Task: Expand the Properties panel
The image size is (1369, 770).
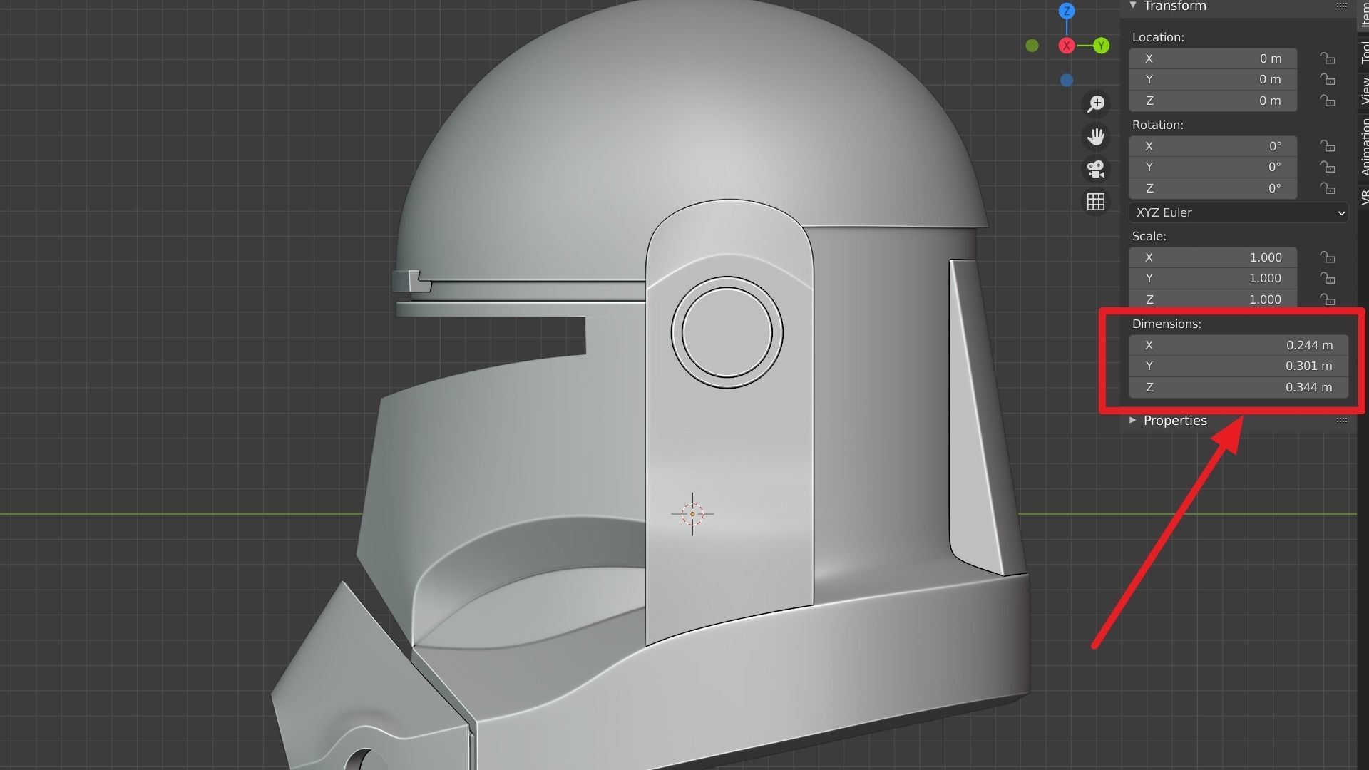Action: coord(1133,421)
